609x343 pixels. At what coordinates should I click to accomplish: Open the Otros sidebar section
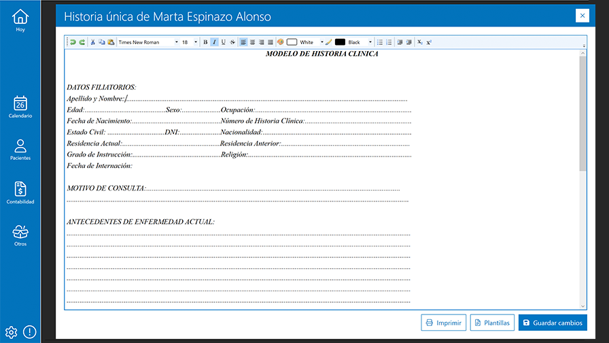(x=20, y=235)
